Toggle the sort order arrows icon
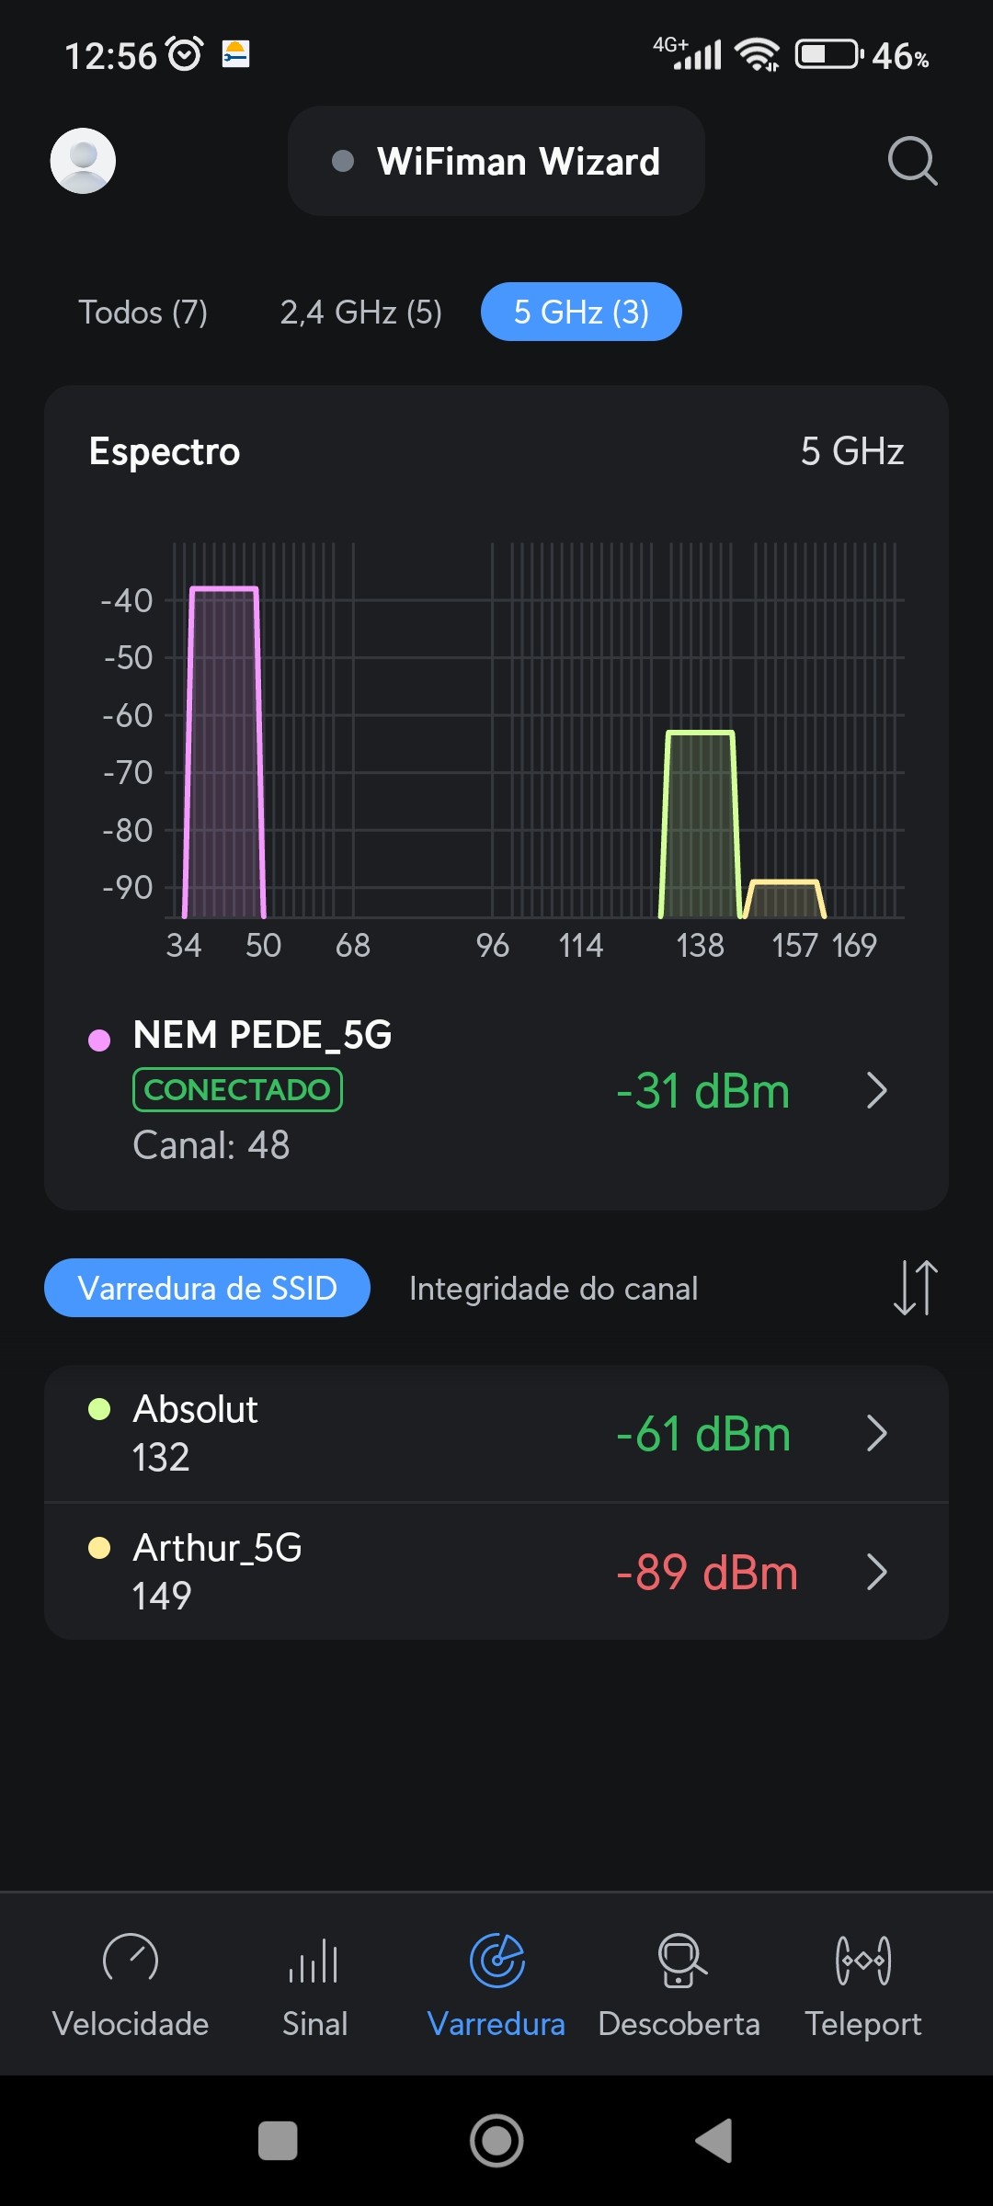This screenshot has height=2206, width=993. (x=915, y=1288)
